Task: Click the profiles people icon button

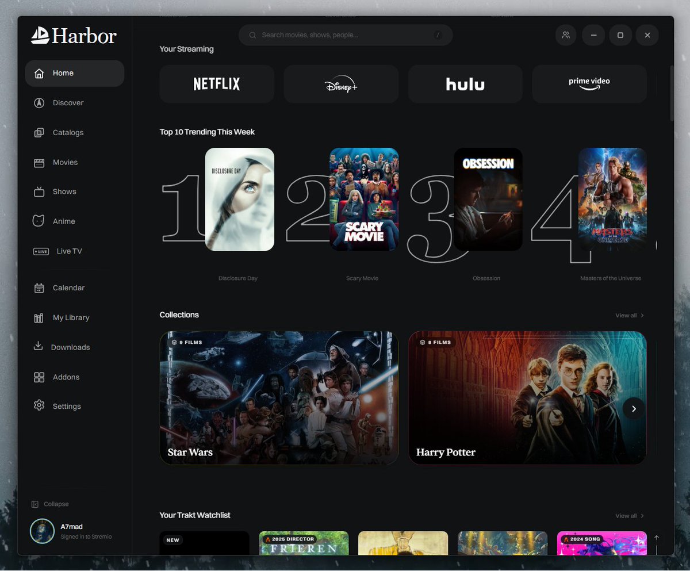Action: pos(566,35)
